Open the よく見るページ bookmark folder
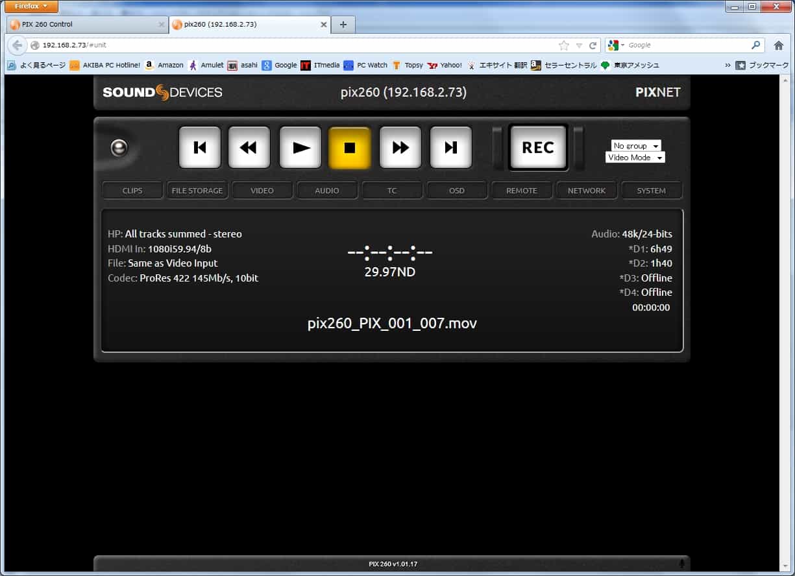Image resolution: width=795 pixels, height=576 pixels. (36, 65)
